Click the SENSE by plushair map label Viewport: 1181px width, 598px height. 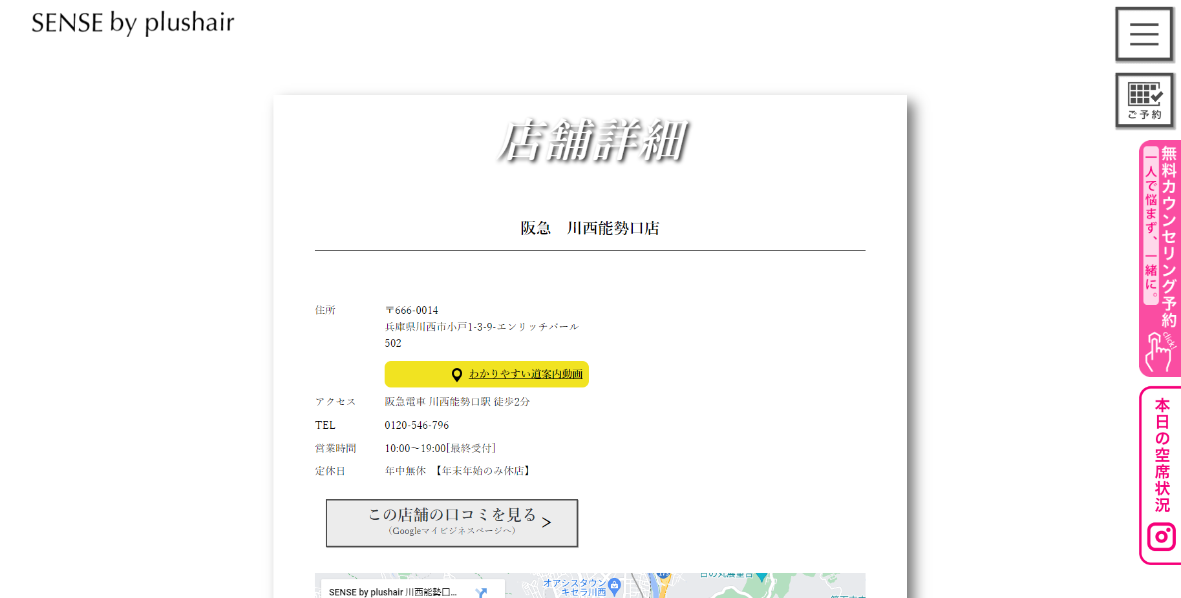click(392, 592)
